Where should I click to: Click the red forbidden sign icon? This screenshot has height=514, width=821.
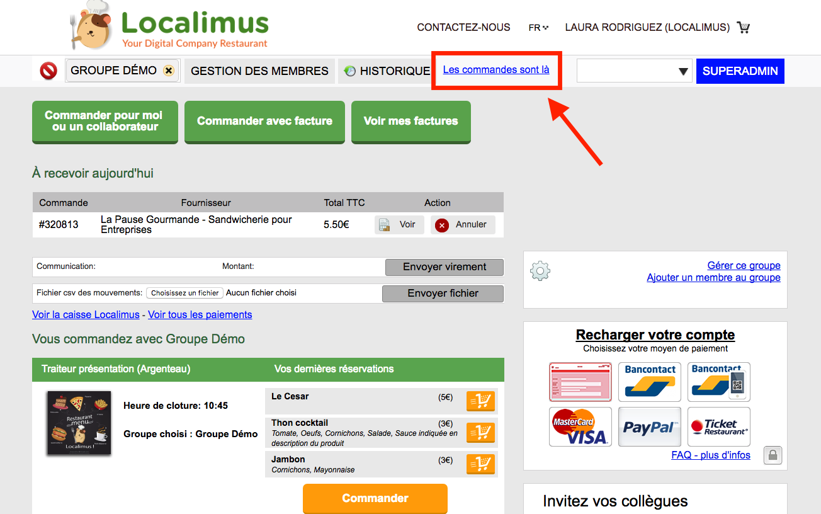[48, 71]
